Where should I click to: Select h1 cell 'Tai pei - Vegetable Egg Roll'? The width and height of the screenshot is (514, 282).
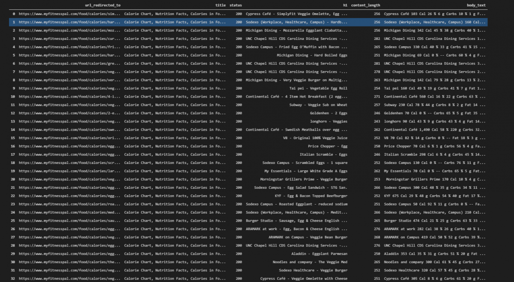(318, 88)
